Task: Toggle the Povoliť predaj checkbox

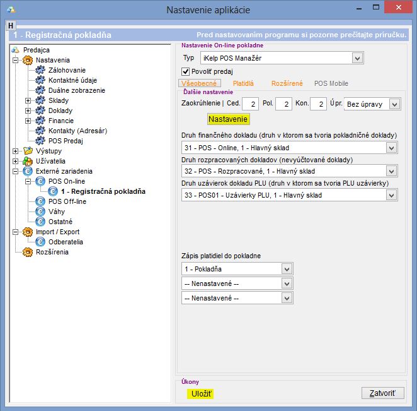Action: pyautogui.click(x=186, y=71)
